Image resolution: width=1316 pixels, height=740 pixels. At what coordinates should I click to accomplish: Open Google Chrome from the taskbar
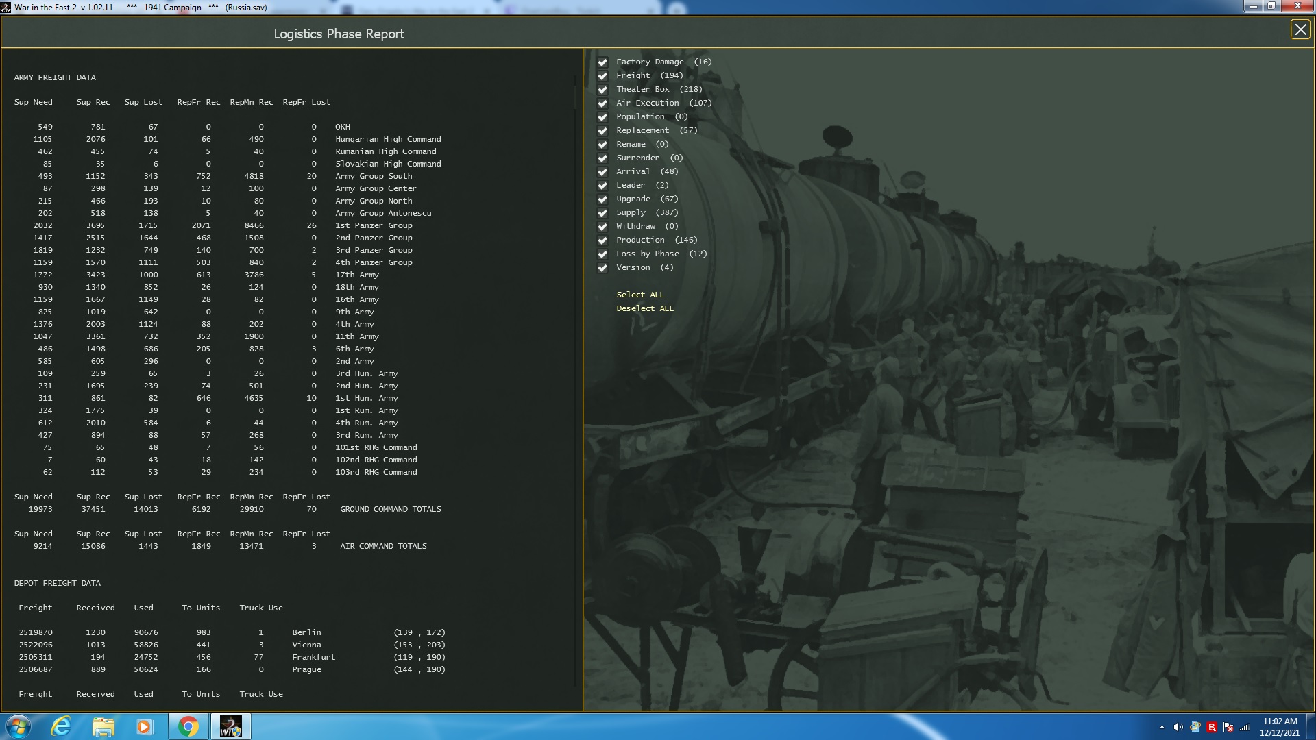pyautogui.click(x=188, y=726)
